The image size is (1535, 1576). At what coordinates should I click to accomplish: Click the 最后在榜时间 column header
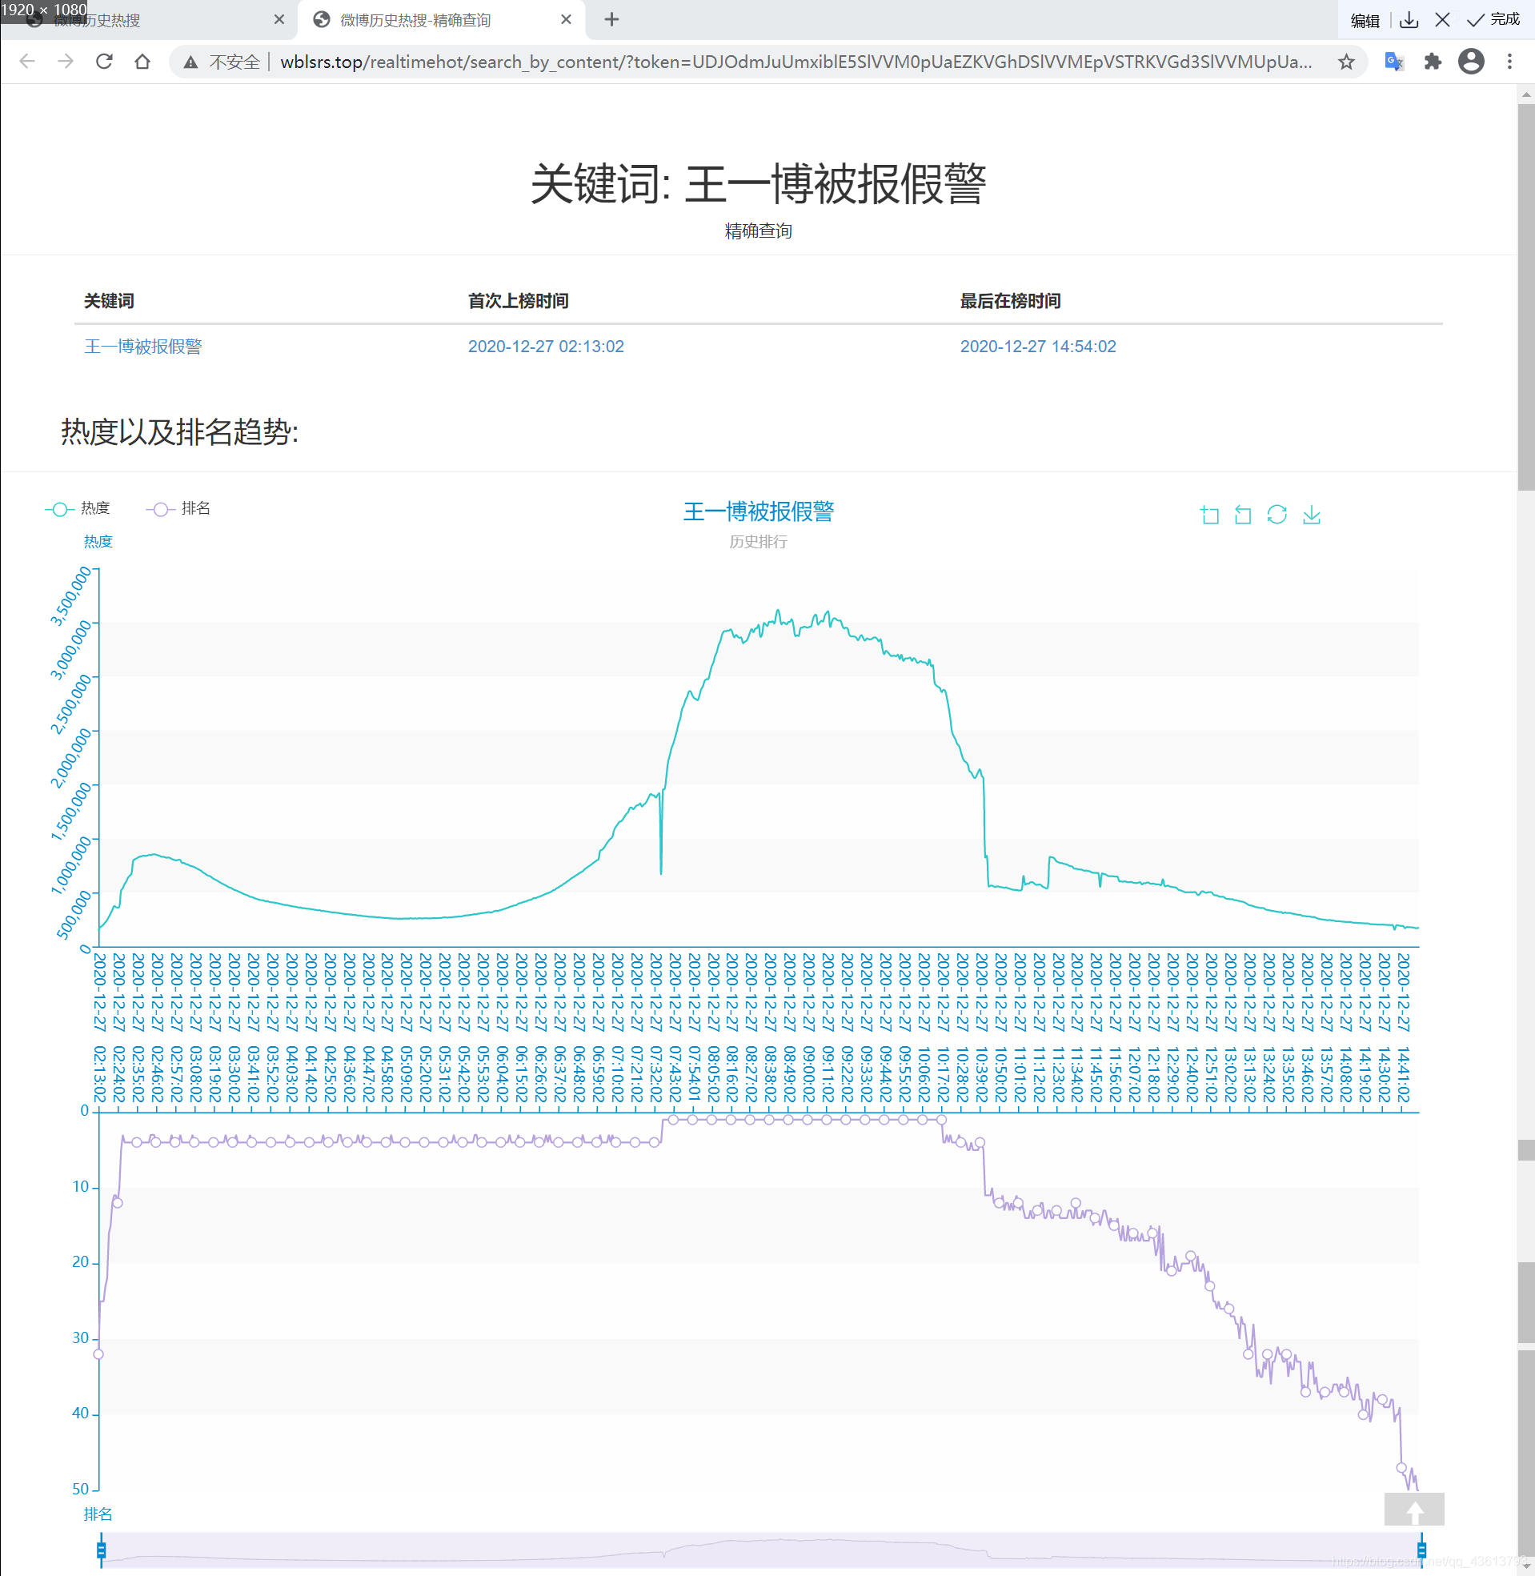(x=1010, y=301)
